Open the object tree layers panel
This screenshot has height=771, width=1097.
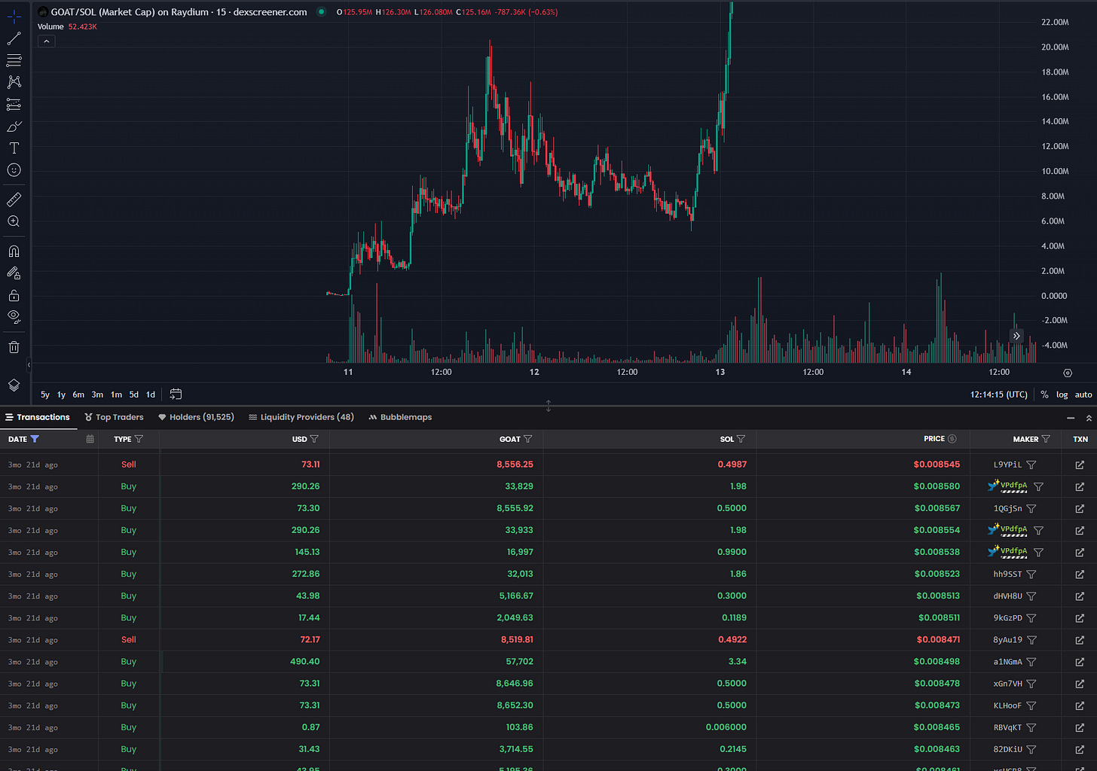pyautogui.click(x=14, y=385)
